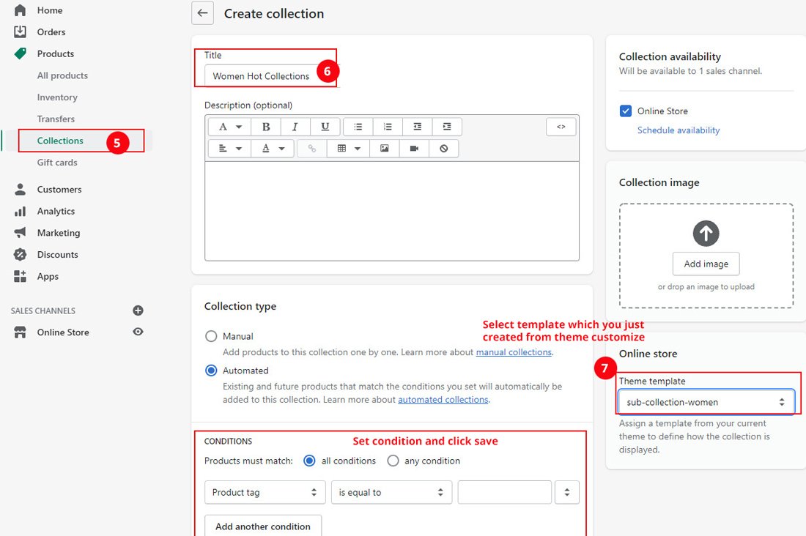Insert a bulleted list in description

point(358,127)
